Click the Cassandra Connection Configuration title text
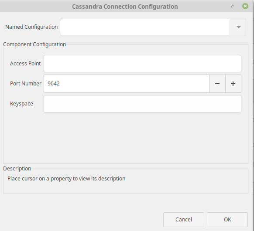 point(125,7)
